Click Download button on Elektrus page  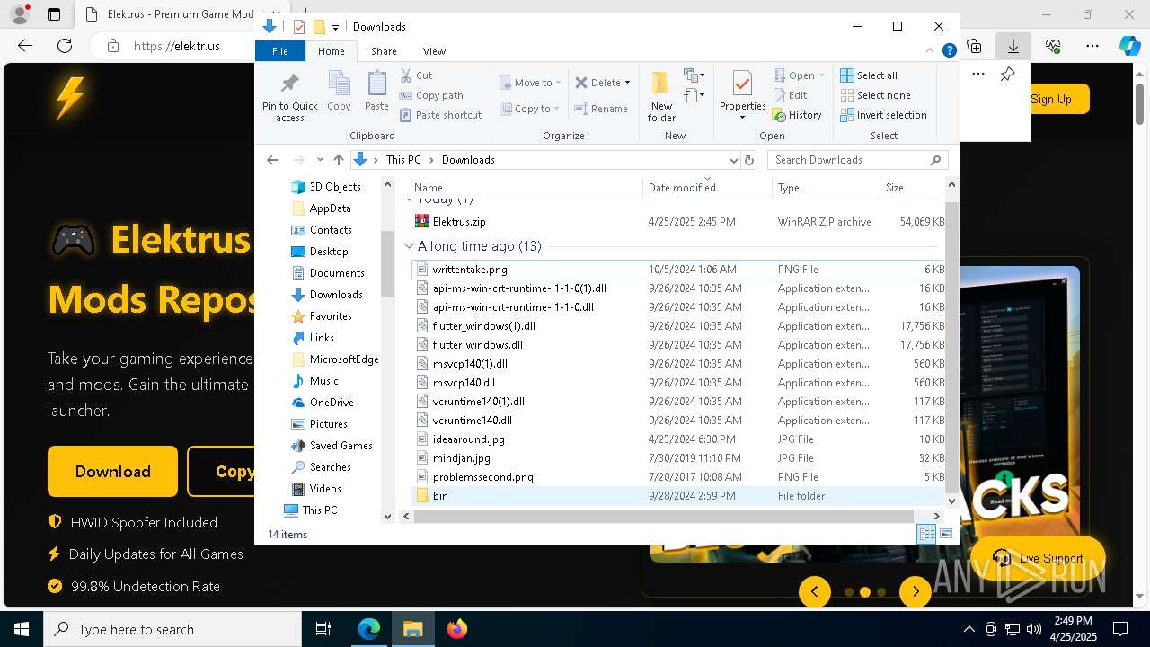[112, 472]
